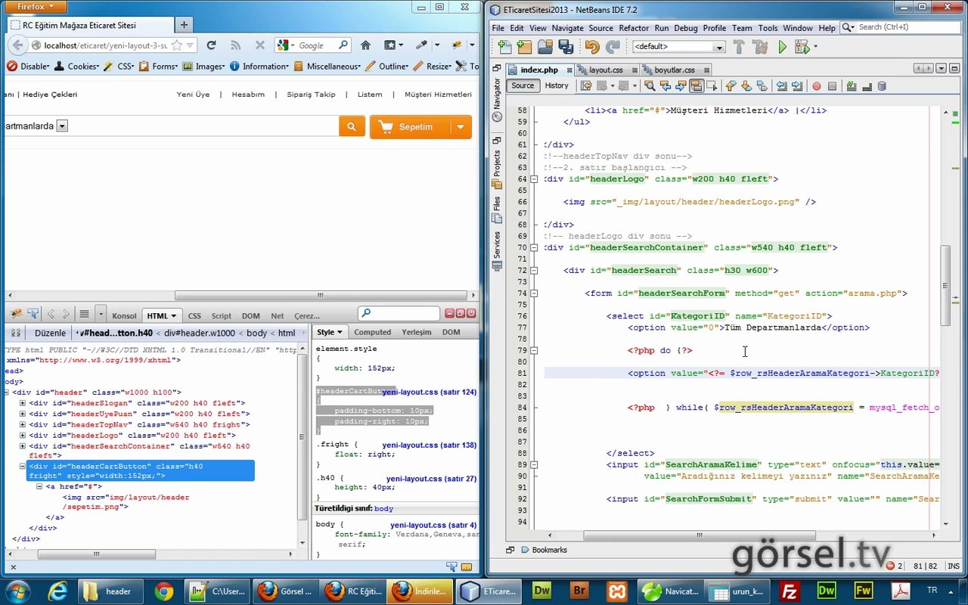Switch to Source view in the editor
The width and height of the screenshot is (968, 605).
(523, 86)
